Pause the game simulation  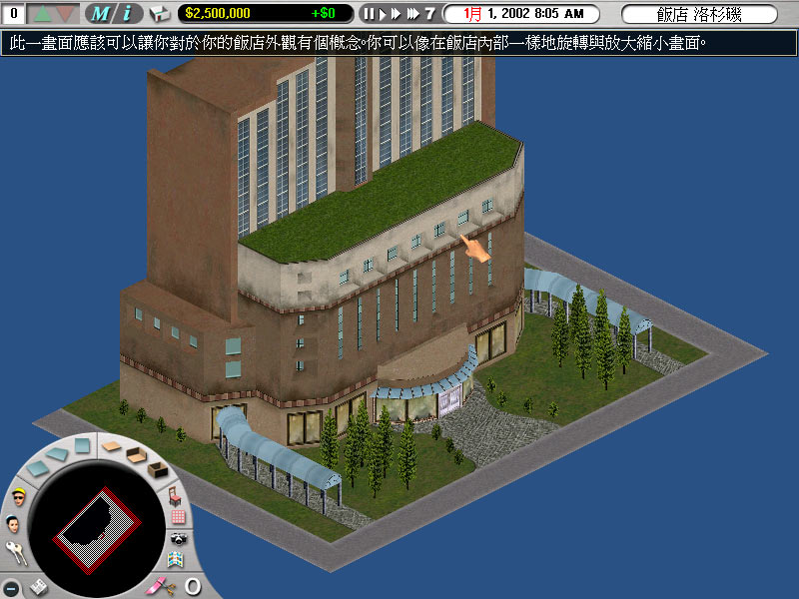coord(369,14)
